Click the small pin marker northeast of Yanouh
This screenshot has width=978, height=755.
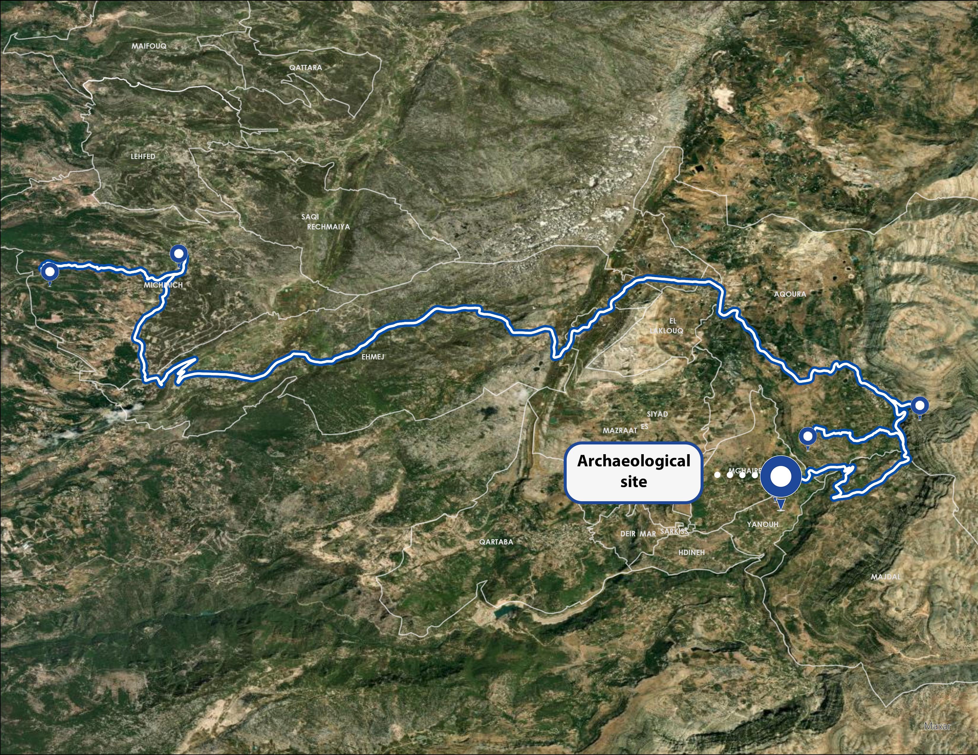pos(808,436)
